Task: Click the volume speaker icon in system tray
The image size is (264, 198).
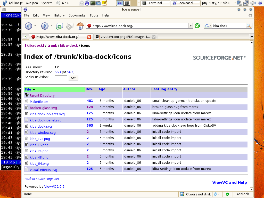Action: (x=253, y=3)
